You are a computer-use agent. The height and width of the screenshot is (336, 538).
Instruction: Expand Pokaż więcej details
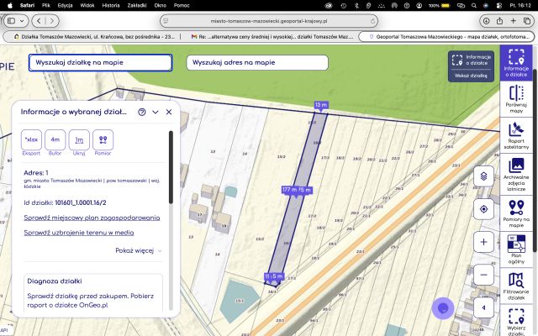(138, 250)
